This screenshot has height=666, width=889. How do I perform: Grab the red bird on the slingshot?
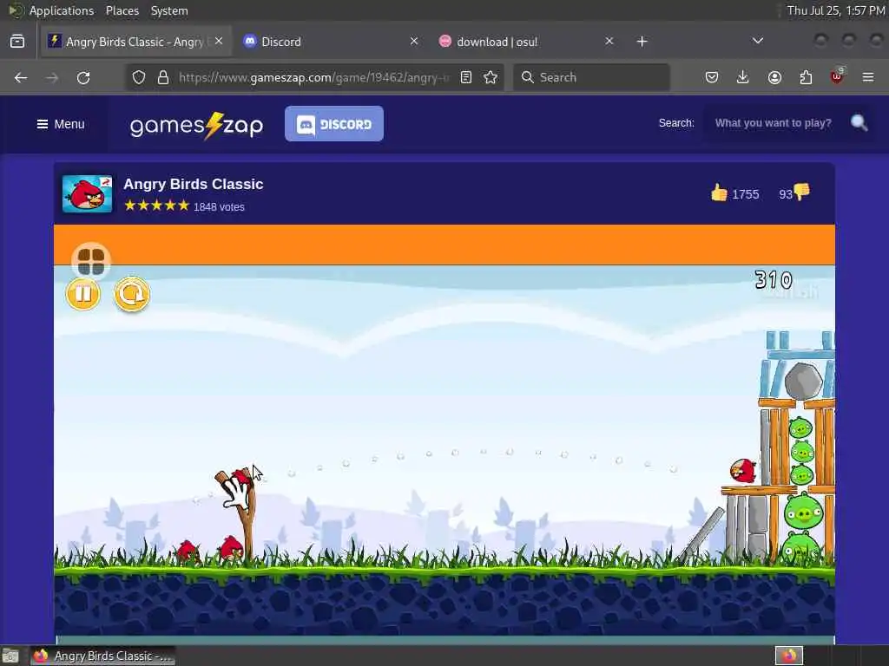[241, 479]
